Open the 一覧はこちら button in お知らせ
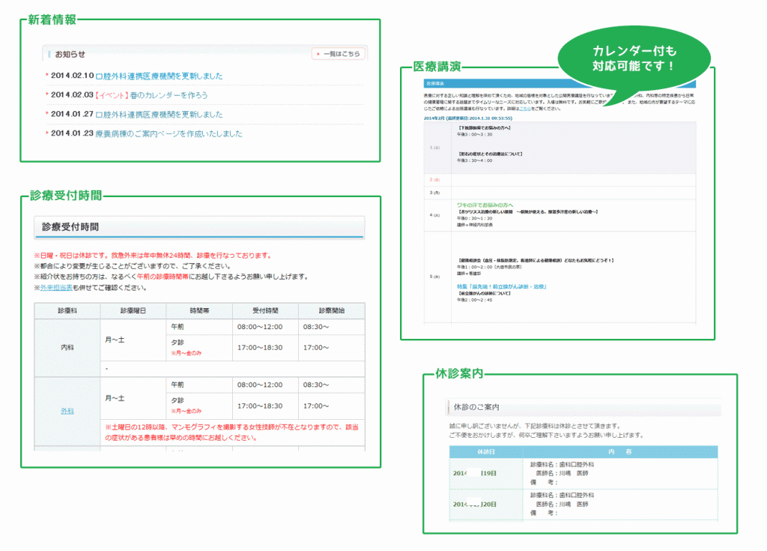 (x=339, y=54)
